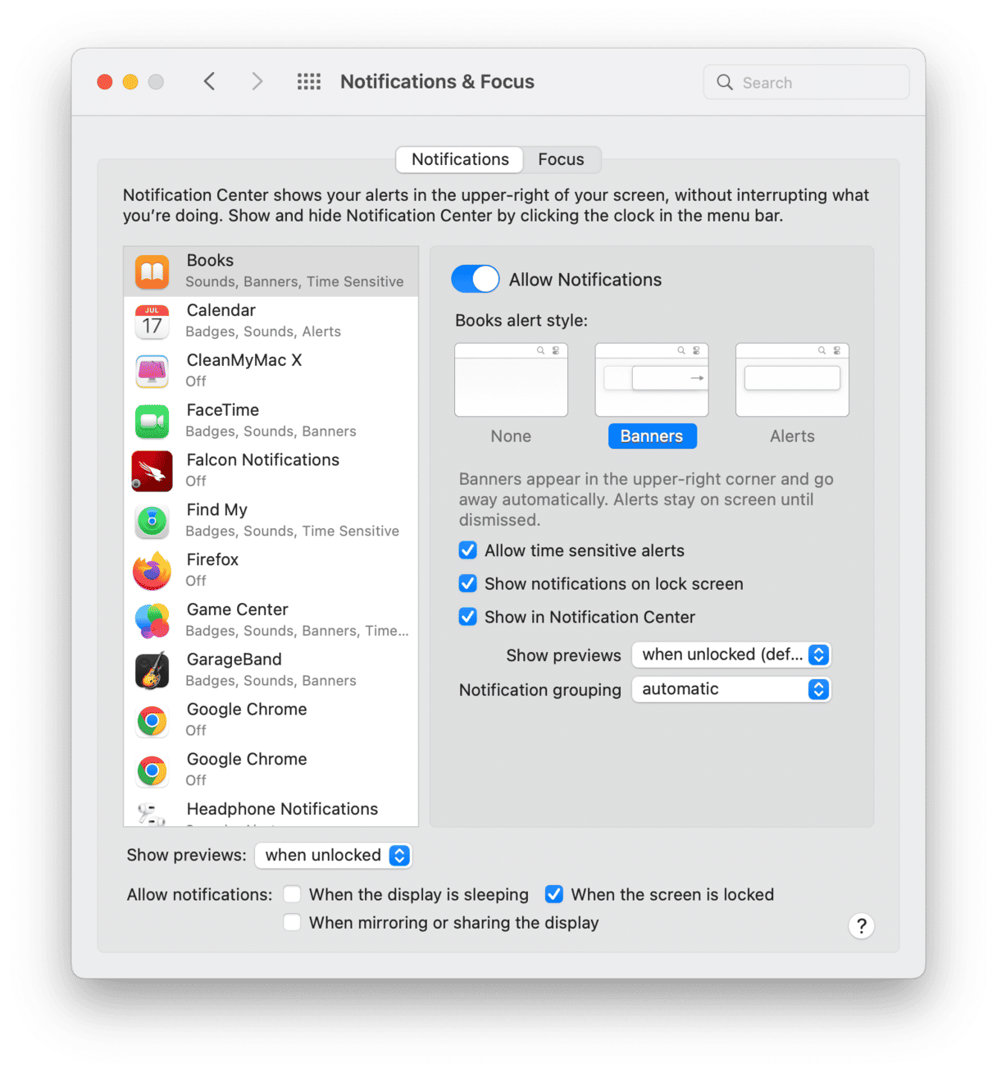Turn off the Allow Notifications switch
Screen dimensions: 997x1073
tap(476, 279)
